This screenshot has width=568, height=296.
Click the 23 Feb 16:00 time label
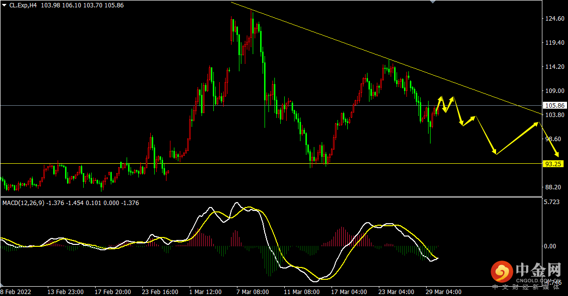coord(160,292)
